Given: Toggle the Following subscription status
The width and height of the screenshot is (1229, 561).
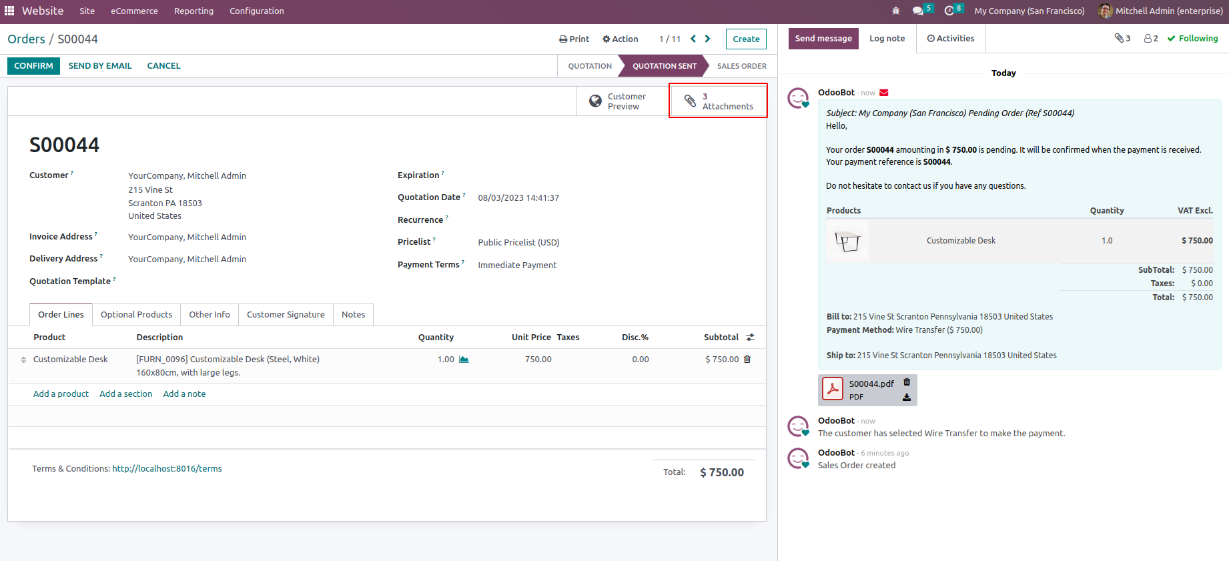Looking at the screenshot, I should point(1192,39).
